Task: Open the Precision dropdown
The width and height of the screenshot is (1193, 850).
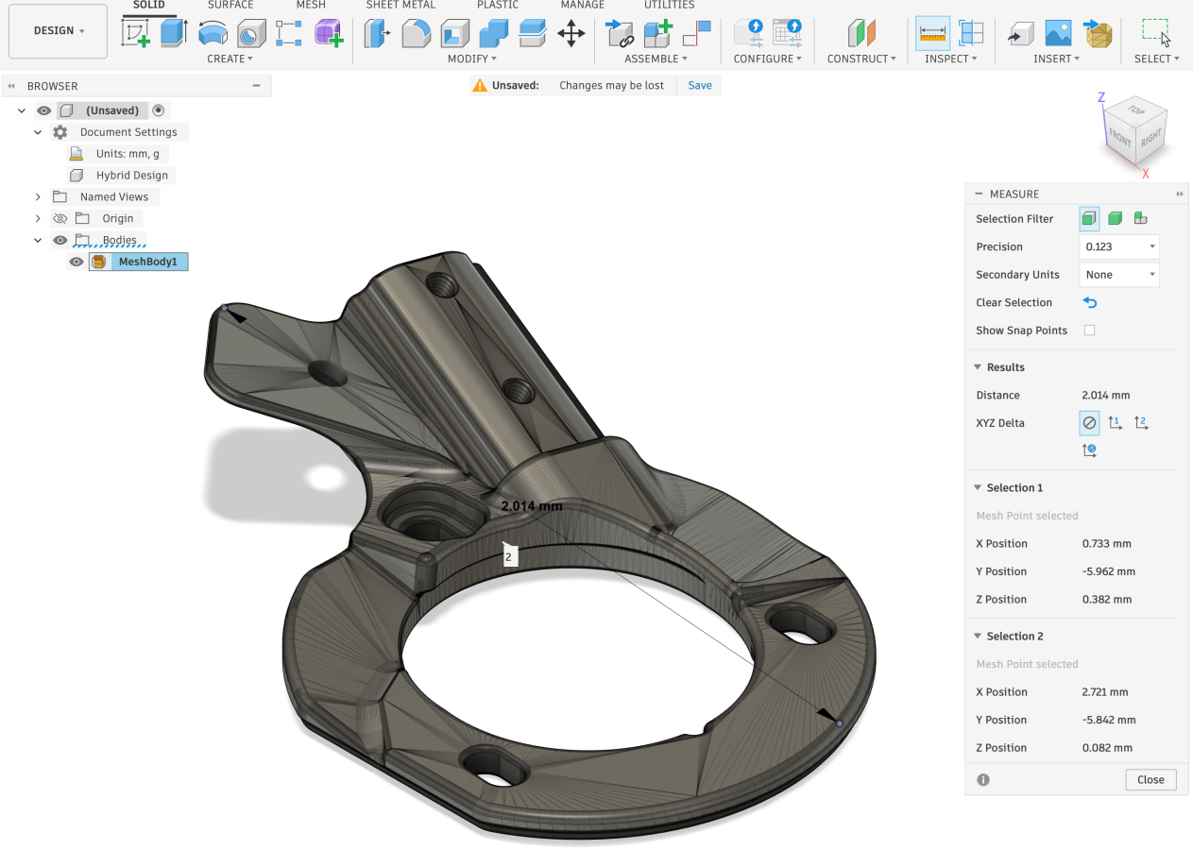Action: [1118, 246]
